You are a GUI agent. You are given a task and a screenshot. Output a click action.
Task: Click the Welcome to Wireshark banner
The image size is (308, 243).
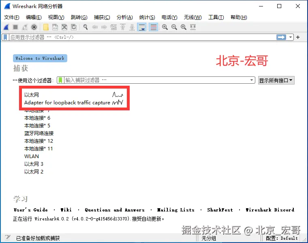40,58
